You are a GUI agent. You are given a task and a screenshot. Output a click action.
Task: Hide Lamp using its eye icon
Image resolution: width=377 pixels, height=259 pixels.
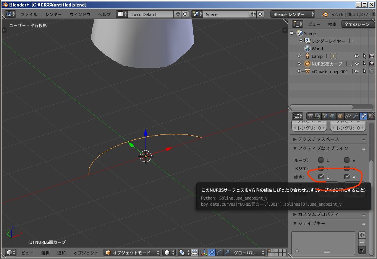(357, 56)
